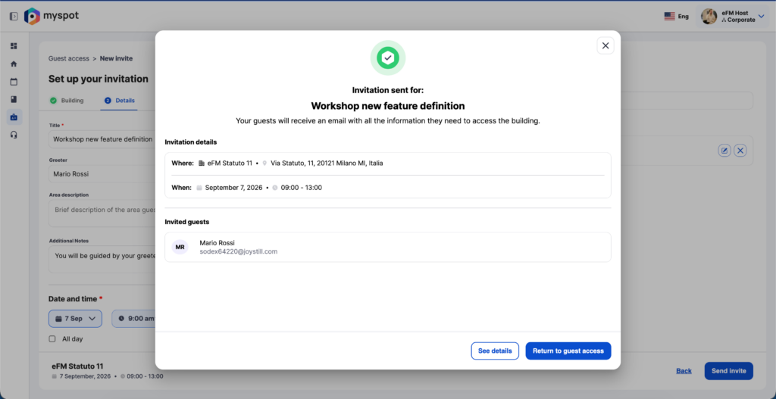Viewport: 776px width, 399px height.
Task: Collapse the sidebar using top-left panel icon
Action: click(x=14, y=17)
